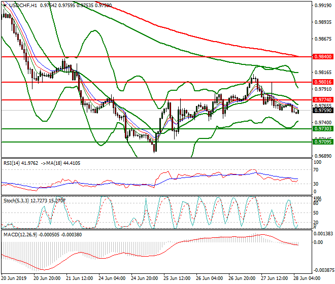
Task: Click the black current price label 0.97590
Action: [323, 111]
